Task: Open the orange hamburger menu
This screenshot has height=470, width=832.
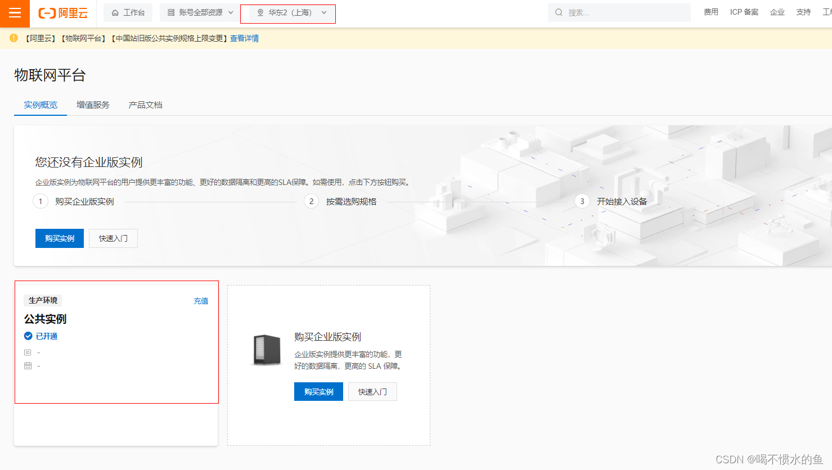Action: pyautogui.click(x=15, y=13)
